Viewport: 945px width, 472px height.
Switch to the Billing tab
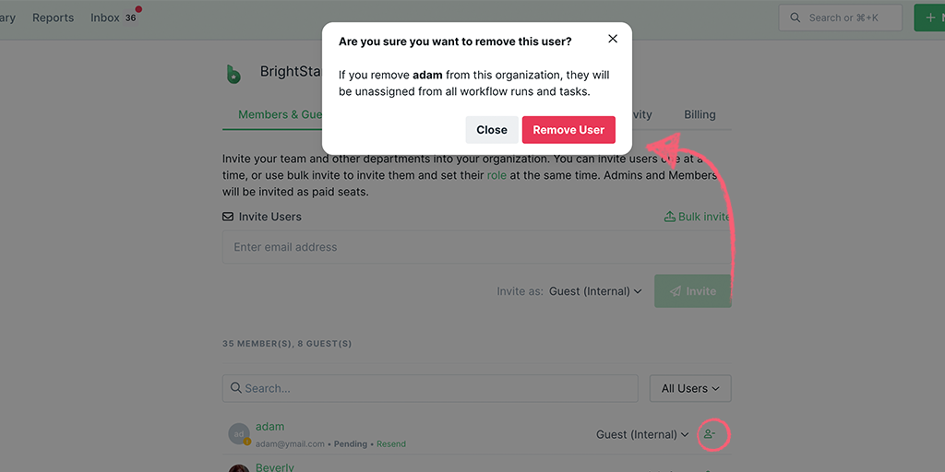700,114
